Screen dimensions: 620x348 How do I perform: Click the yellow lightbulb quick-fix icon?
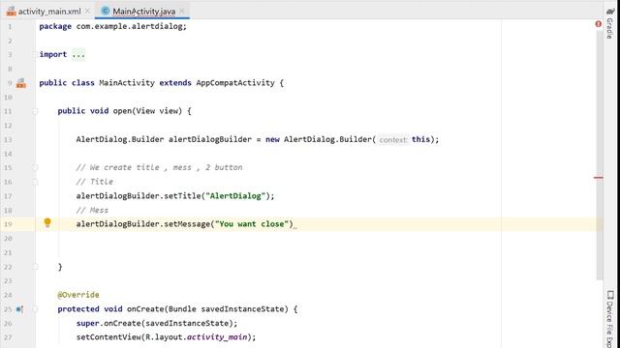click(47, 223)
